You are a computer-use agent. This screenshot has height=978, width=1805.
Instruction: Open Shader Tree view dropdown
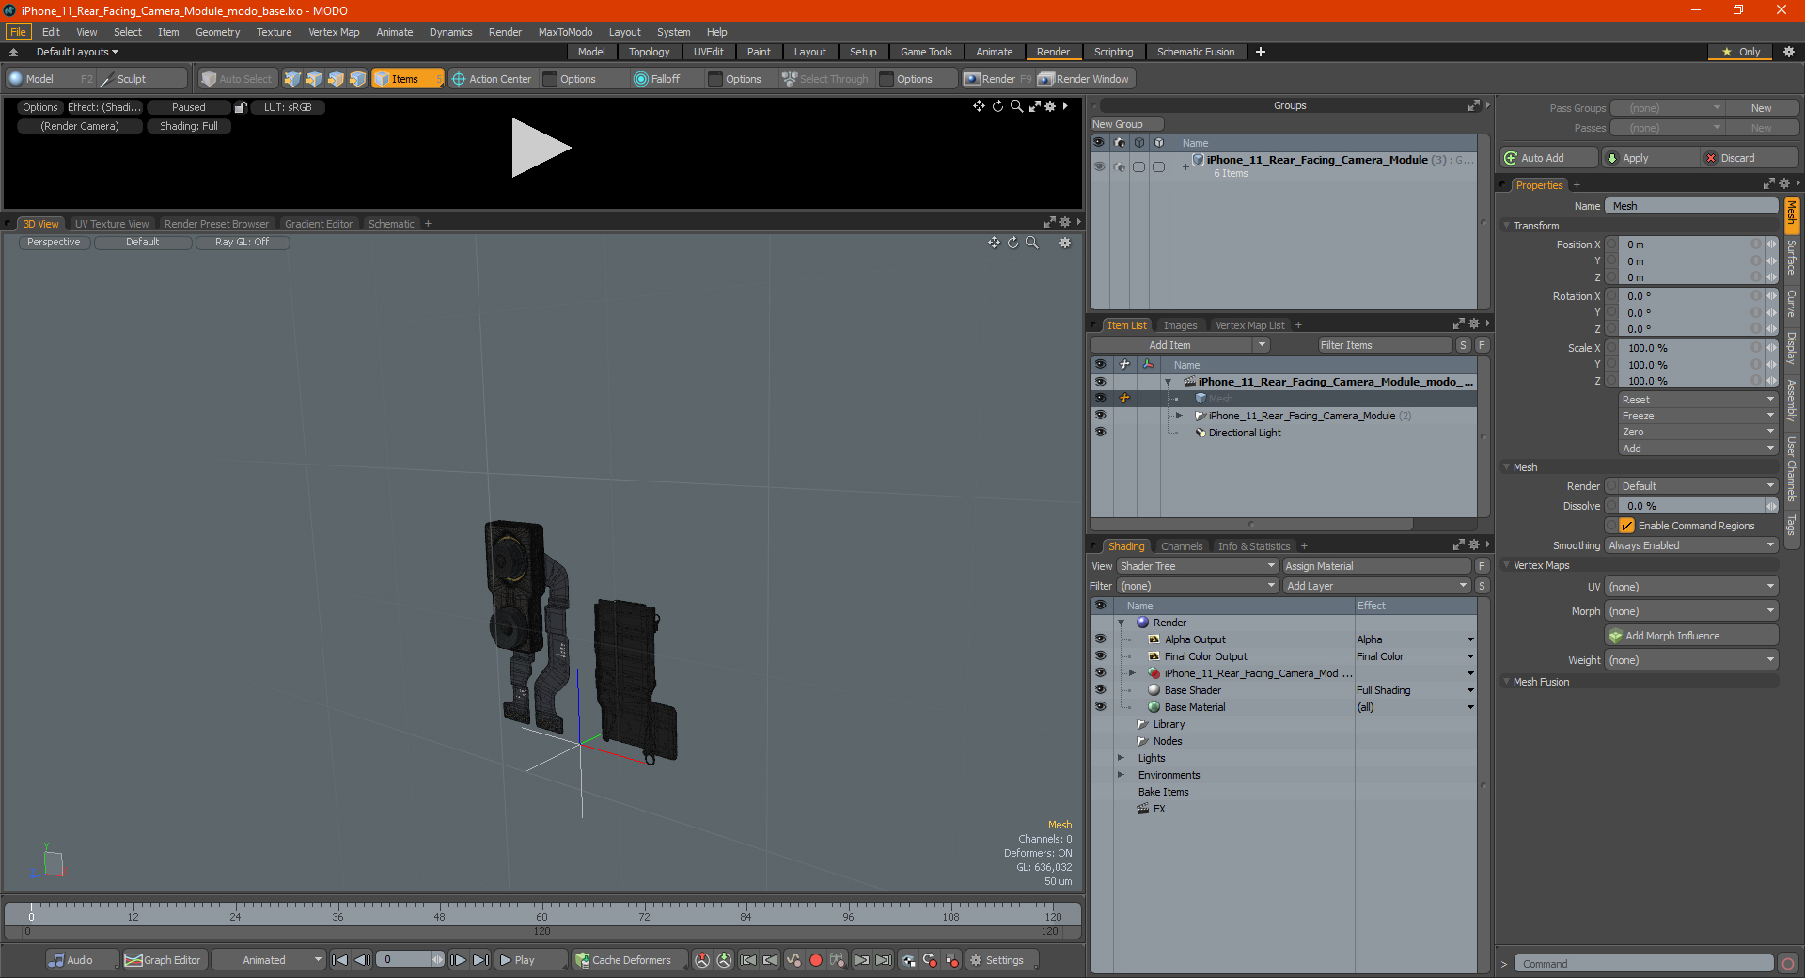(x=1198, y=566)
